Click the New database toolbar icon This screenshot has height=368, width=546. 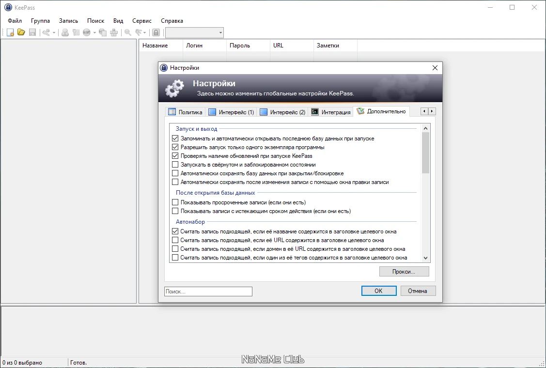click(11, 32)
